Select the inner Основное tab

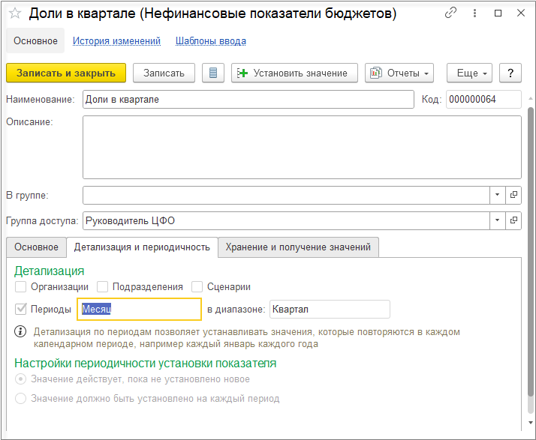[x=36, y=247]
